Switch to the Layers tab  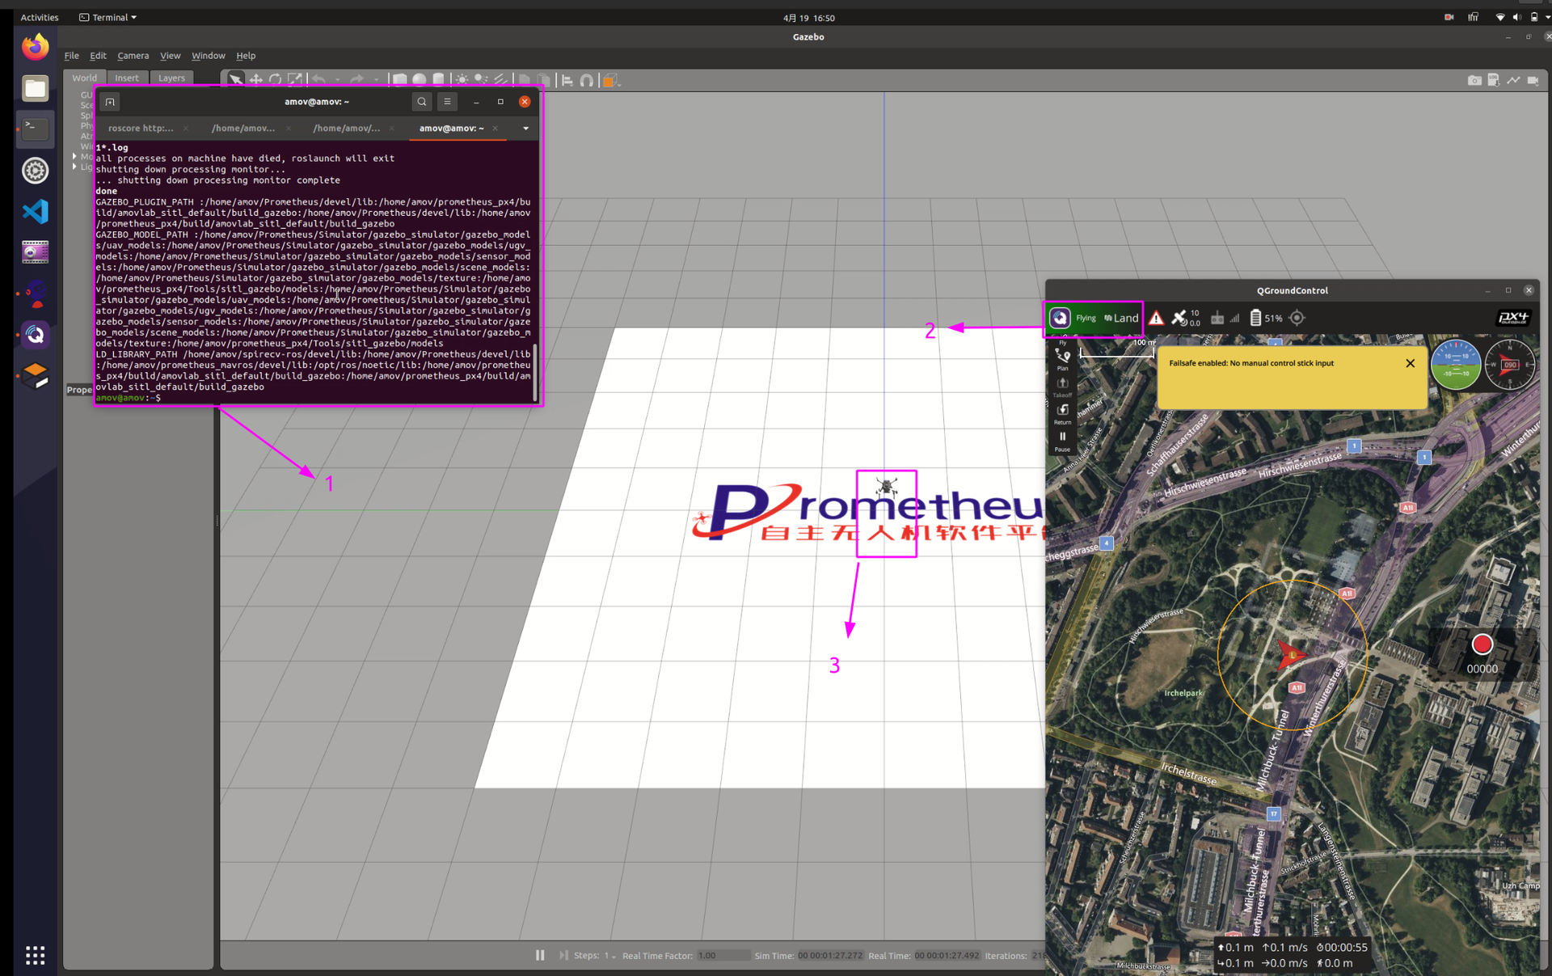point(171,78)
